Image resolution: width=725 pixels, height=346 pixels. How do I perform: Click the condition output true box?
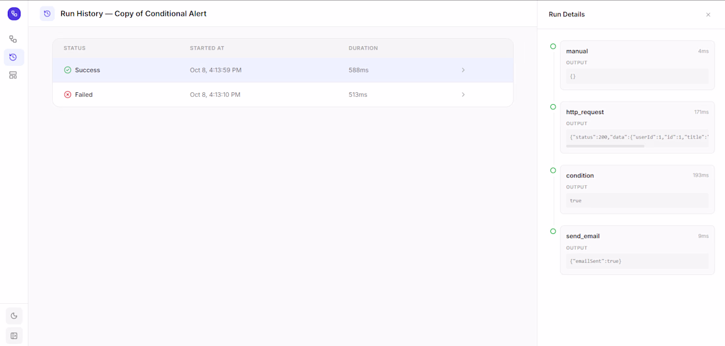(637, 200)
